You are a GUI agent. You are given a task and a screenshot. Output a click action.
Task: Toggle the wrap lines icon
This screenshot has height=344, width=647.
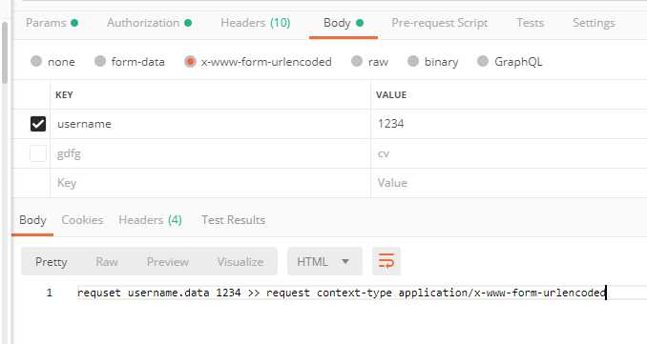point(386,261)
